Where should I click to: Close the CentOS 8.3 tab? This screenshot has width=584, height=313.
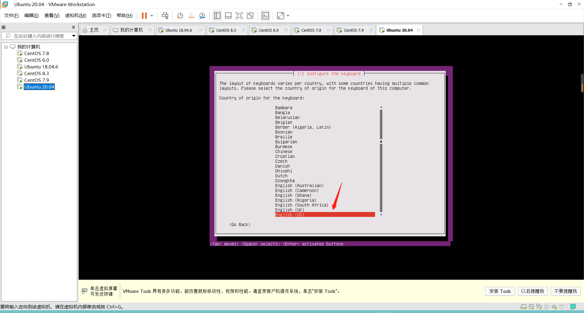(x=243, y=30)
